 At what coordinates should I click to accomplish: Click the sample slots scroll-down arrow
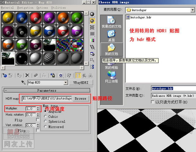point(86,63)
